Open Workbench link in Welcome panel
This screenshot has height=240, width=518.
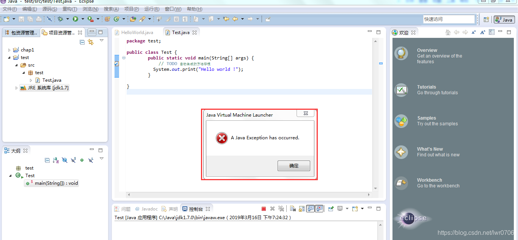tap(430, 180)
